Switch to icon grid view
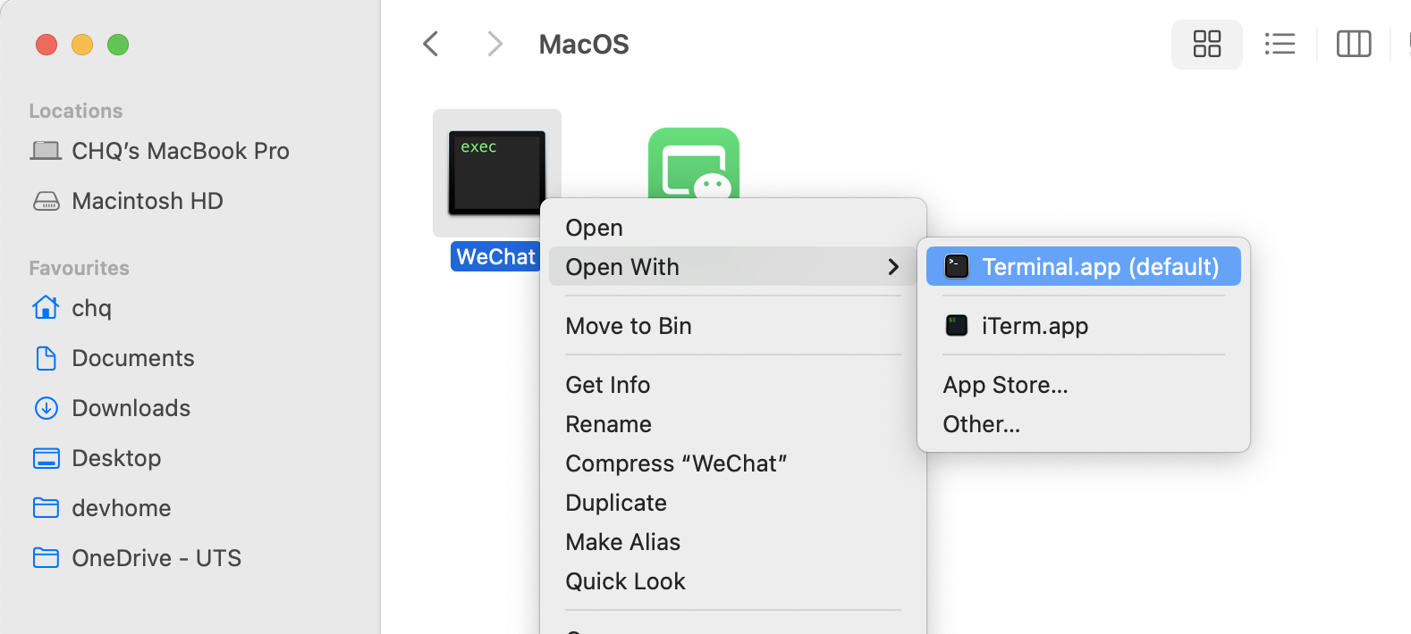 coord(1206,44)
